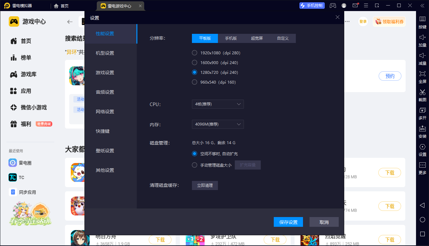Go to the 快捷键 settings tab
Image resolution: width=429 pixels, height=246 pixels.
click(111, 131)
